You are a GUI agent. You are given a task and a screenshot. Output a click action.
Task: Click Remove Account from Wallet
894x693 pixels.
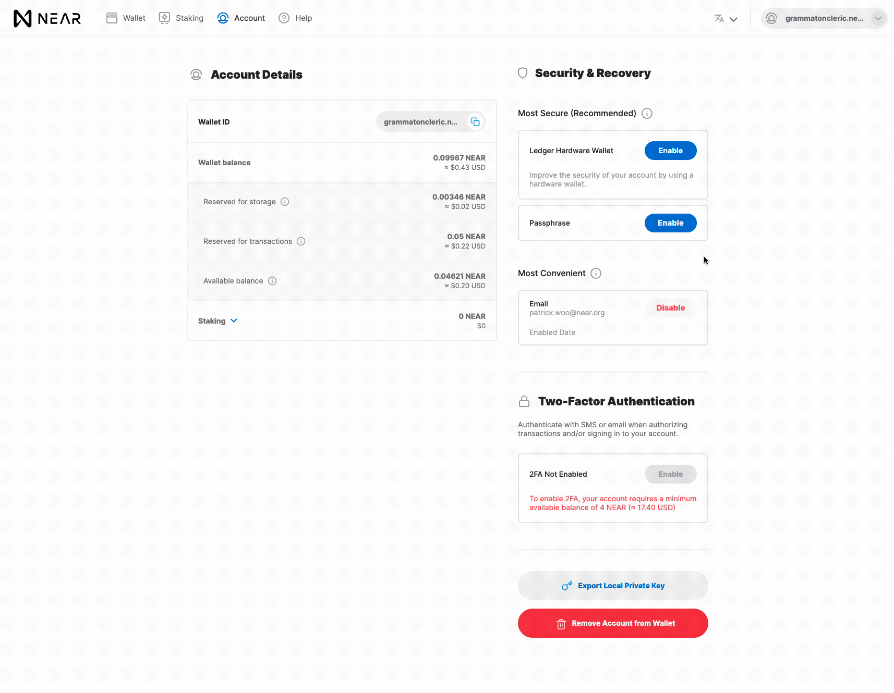[x=613, y=623]
